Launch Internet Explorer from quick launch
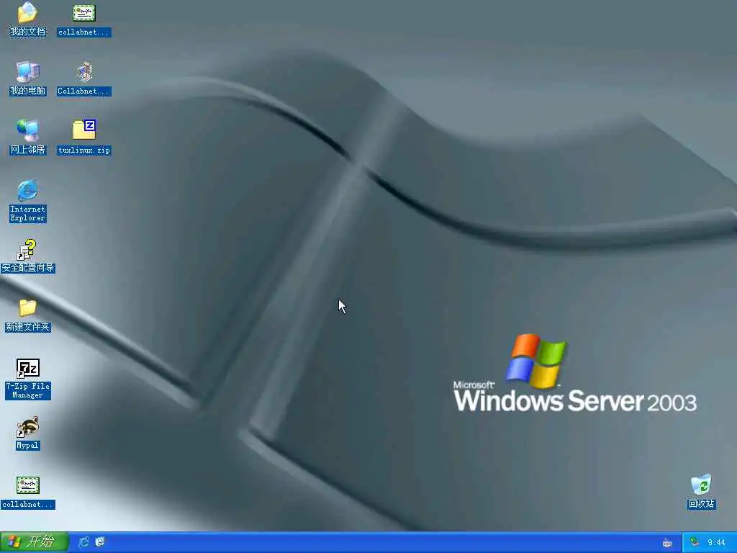737x553 pixels. click(83, 542)
